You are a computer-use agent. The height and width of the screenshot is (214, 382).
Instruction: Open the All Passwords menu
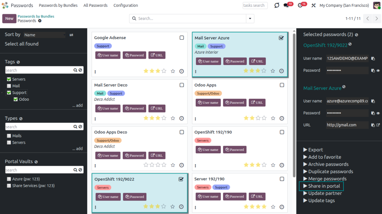tap(95, 5)
